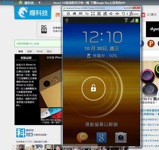The width and height of the screenshot is (159, 150).
Task: Tap the unlock padlock circle on phone screen
Action: coord(94,88)
